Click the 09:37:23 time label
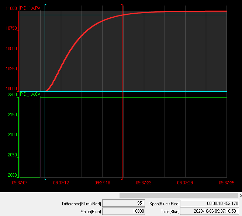Image resolution: width=242 pixels, height=216 pixels. [x=144, y=183]
